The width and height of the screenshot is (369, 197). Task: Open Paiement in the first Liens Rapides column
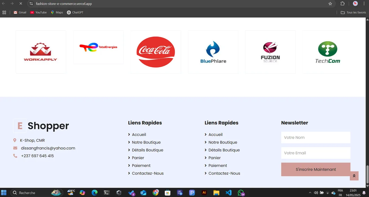coord(141,166)
